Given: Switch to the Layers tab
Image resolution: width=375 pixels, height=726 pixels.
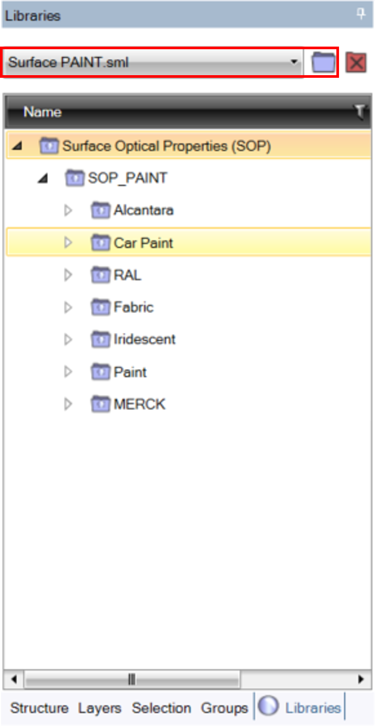Looking at the screenshot, I should point(99,708).
